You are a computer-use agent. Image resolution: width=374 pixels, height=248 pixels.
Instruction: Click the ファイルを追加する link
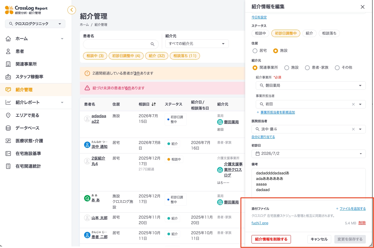[353, 209]
